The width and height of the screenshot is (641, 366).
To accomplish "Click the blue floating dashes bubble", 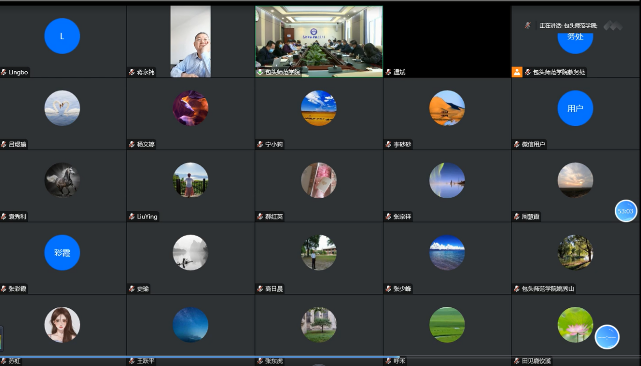I will click(x=607, y=337).
